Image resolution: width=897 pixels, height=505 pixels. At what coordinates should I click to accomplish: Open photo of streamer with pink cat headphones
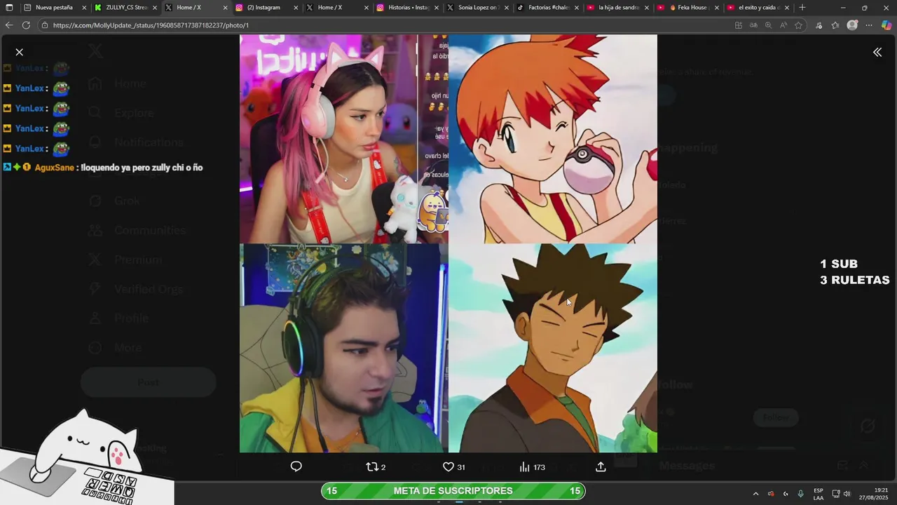(x=343, y=138)
